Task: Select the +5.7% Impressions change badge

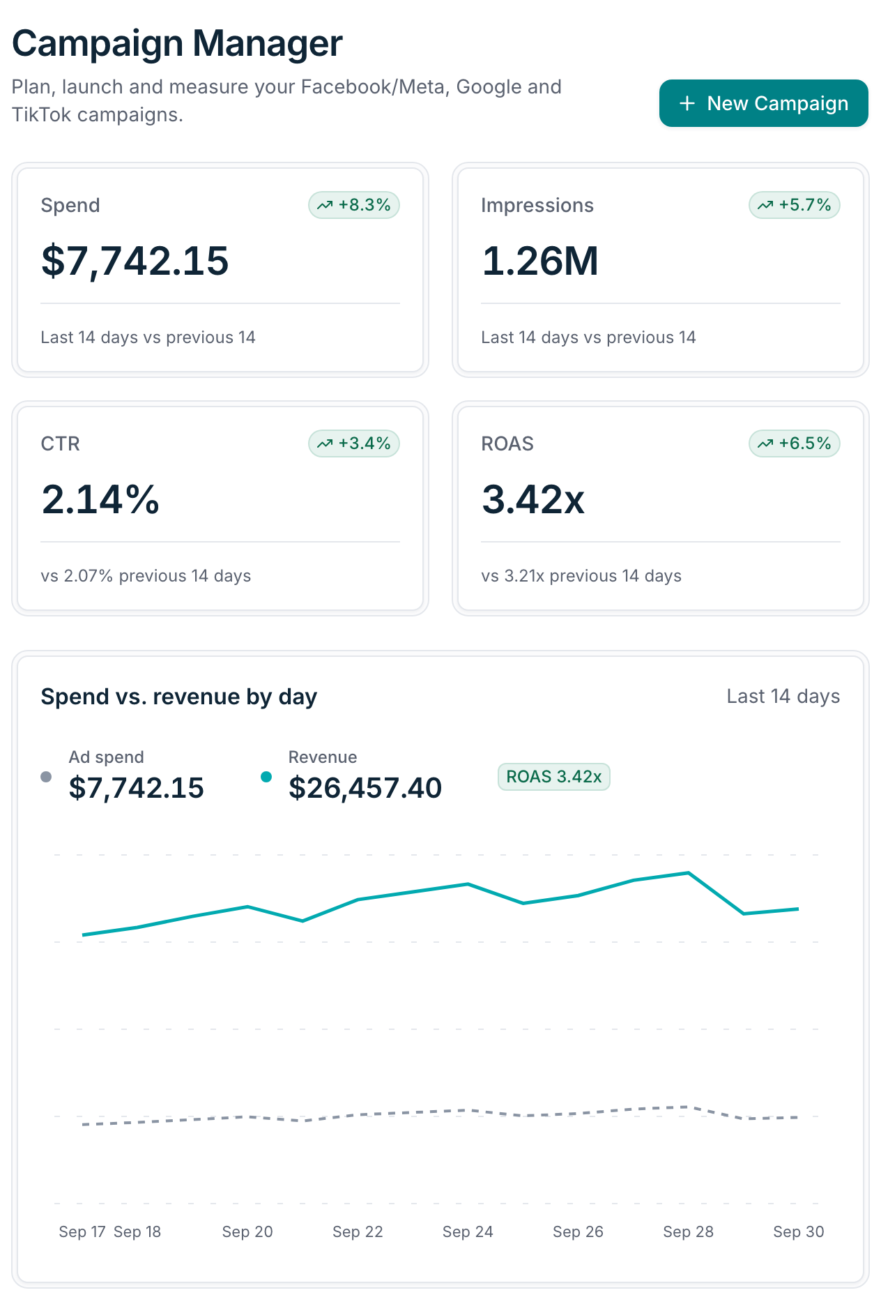Action: [795, 205]
